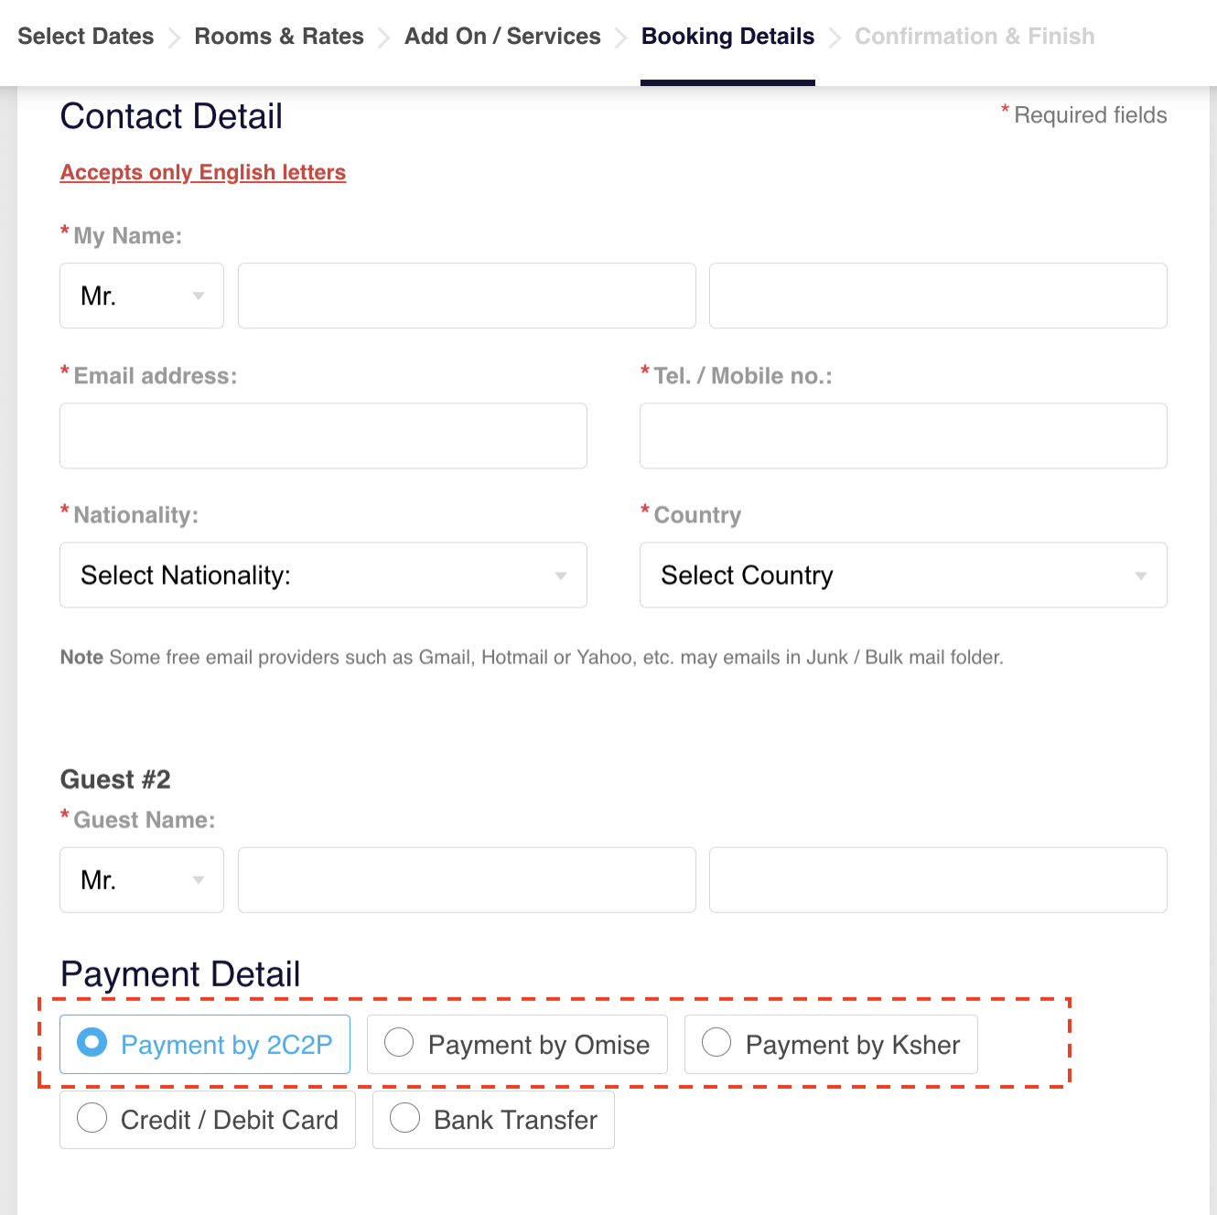Click Guest #2 first name field
The image size is (1217, 1215).
click(x=467, y=880)
